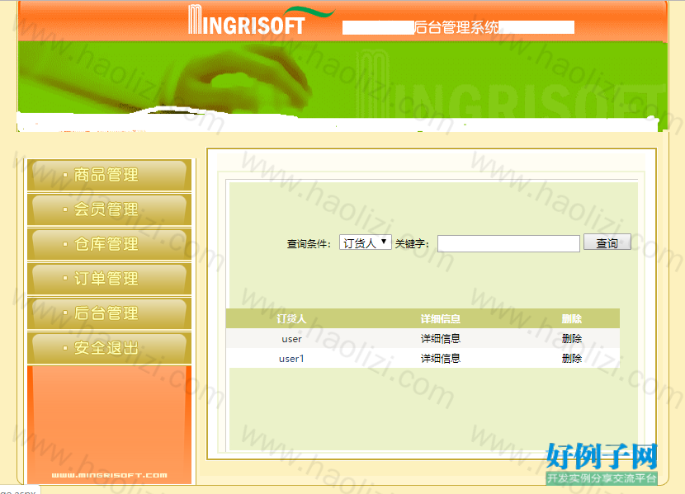685x494 pixels.
Task: Delete the order in the user row
Action: [571, 339]
